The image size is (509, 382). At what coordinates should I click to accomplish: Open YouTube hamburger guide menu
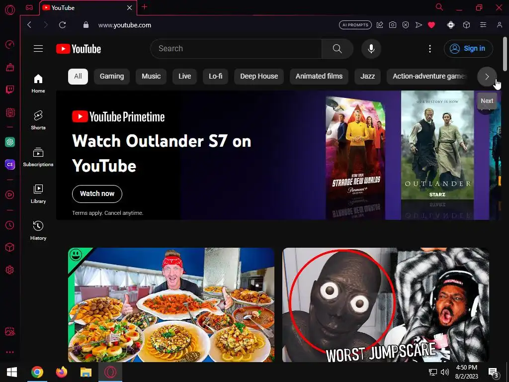pyautogui.click(x=38, y=49)
